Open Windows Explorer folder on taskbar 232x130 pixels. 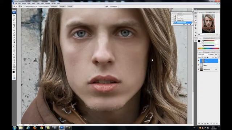point(21,128)
